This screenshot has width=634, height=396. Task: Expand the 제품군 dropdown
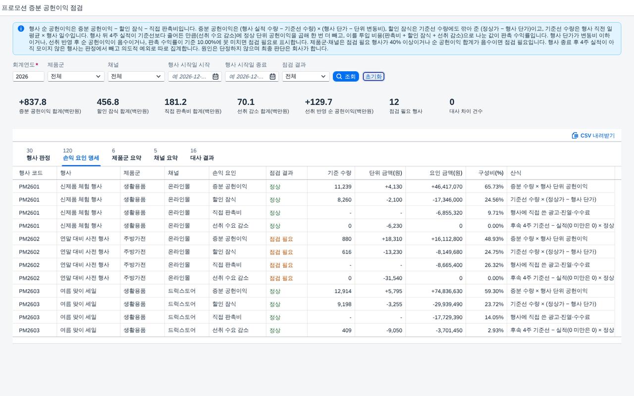(76, 77)
